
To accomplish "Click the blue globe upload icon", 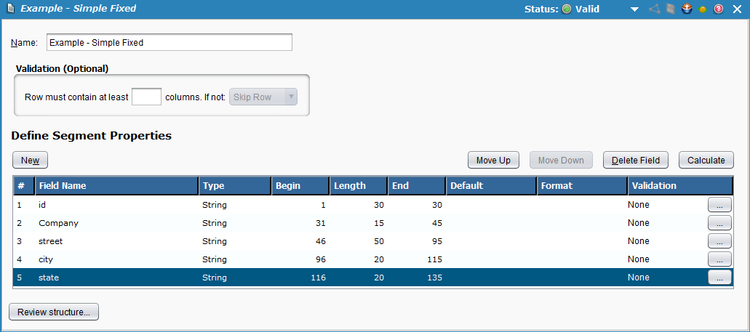I will [x=686, y=9].
